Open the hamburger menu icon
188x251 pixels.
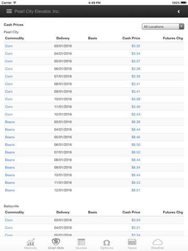(9, 12)
